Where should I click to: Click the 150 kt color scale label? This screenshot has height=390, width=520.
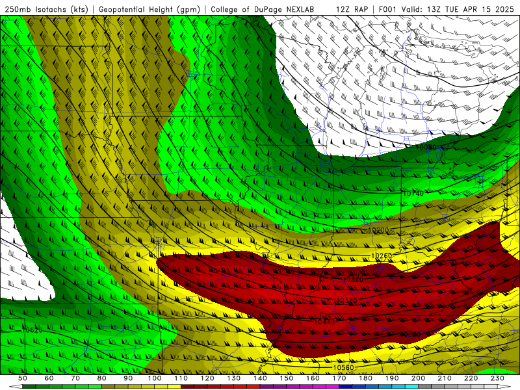click(287, 378)
